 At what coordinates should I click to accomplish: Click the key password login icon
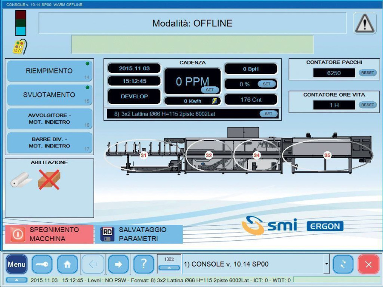point(42,264)
